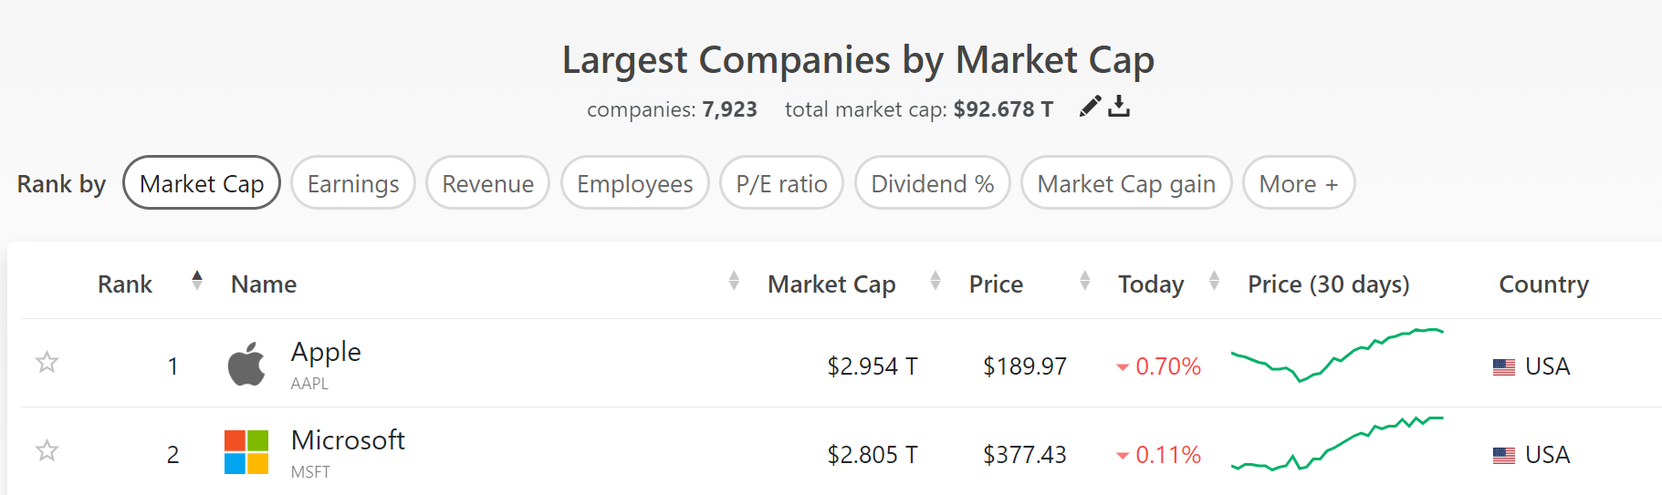Open the Apple logo icon
This screenshot has width=1662, height=495.
pyautogui.click(x=246, y=364)
